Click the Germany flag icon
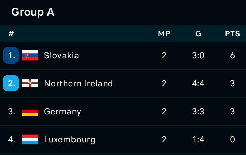This screenshot has width=246, height=155. point(30,111)
